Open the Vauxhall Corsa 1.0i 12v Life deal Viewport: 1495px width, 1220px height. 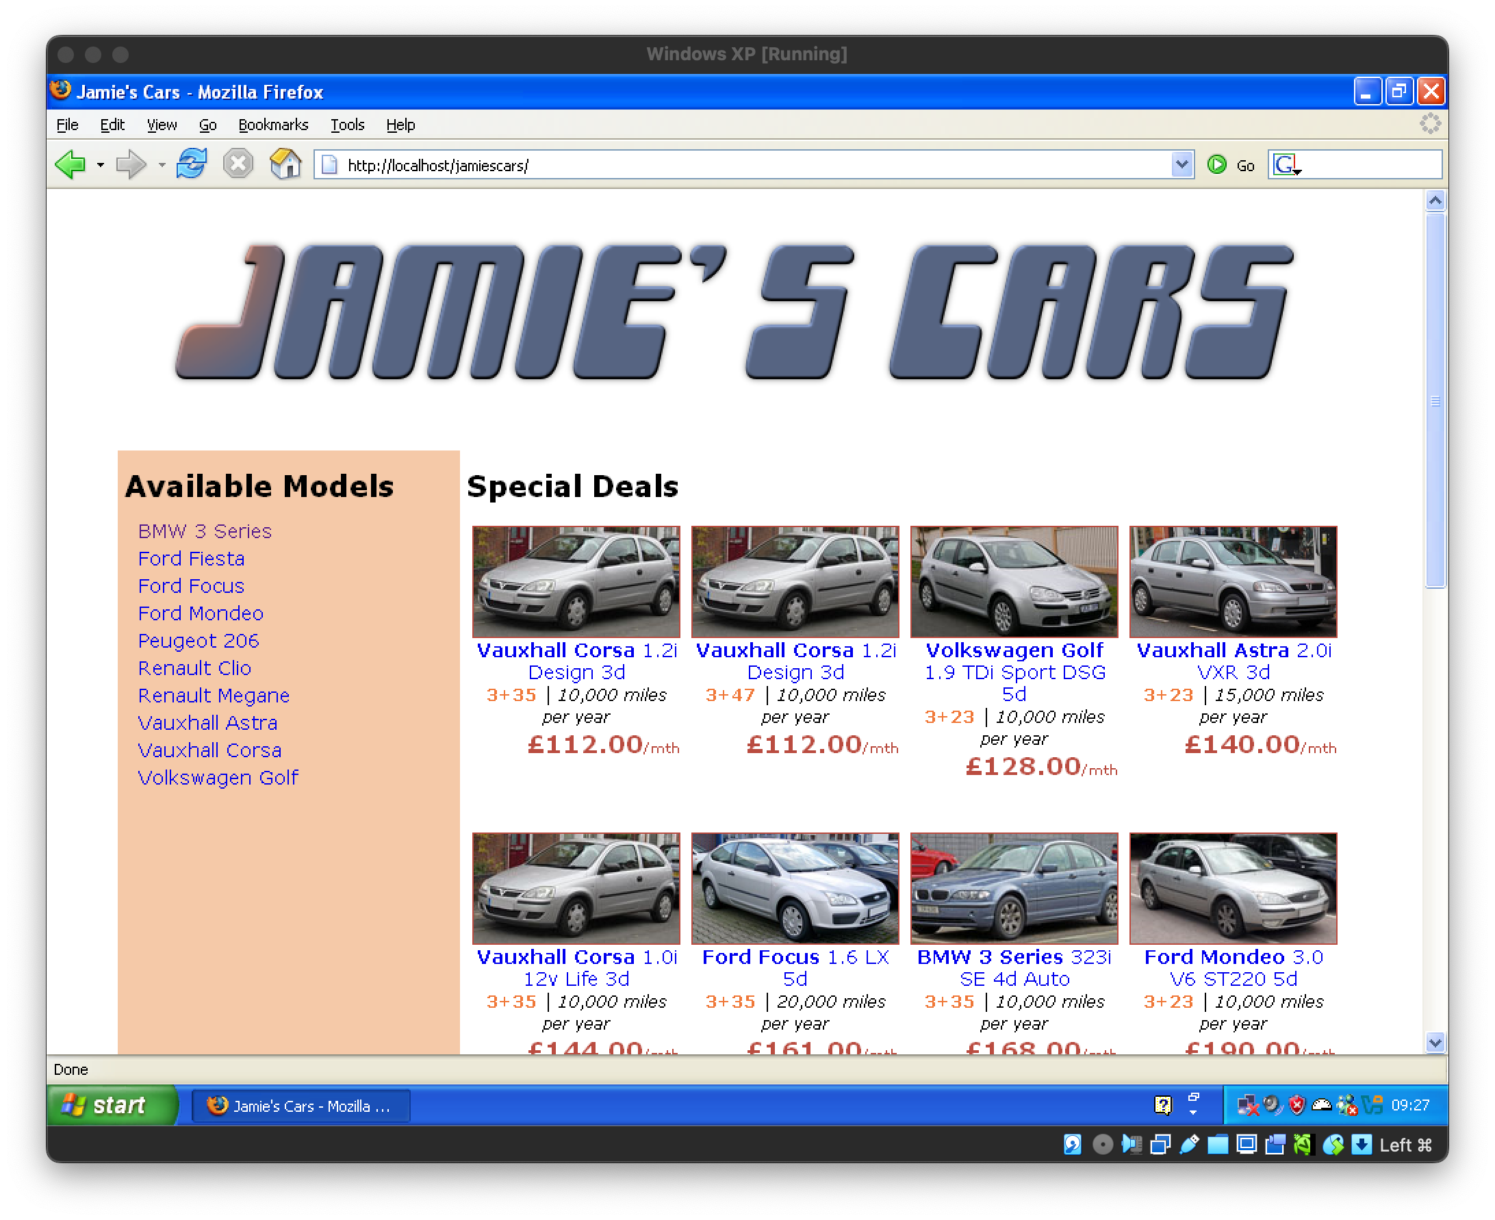tap(576, 967)
